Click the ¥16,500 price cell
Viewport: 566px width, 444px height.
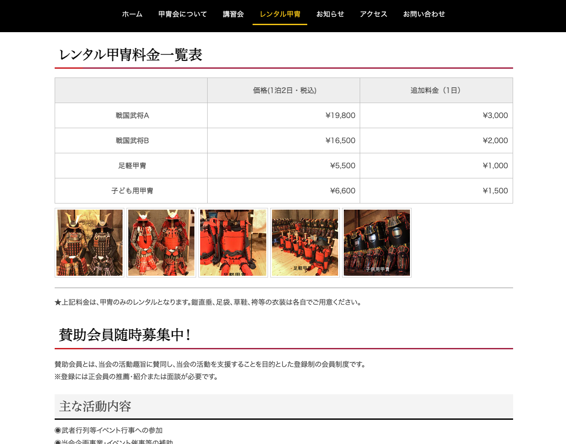coord(283,141)
